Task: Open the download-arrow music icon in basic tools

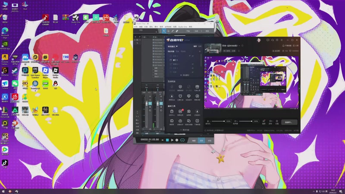Action: (x=197, y=112)
